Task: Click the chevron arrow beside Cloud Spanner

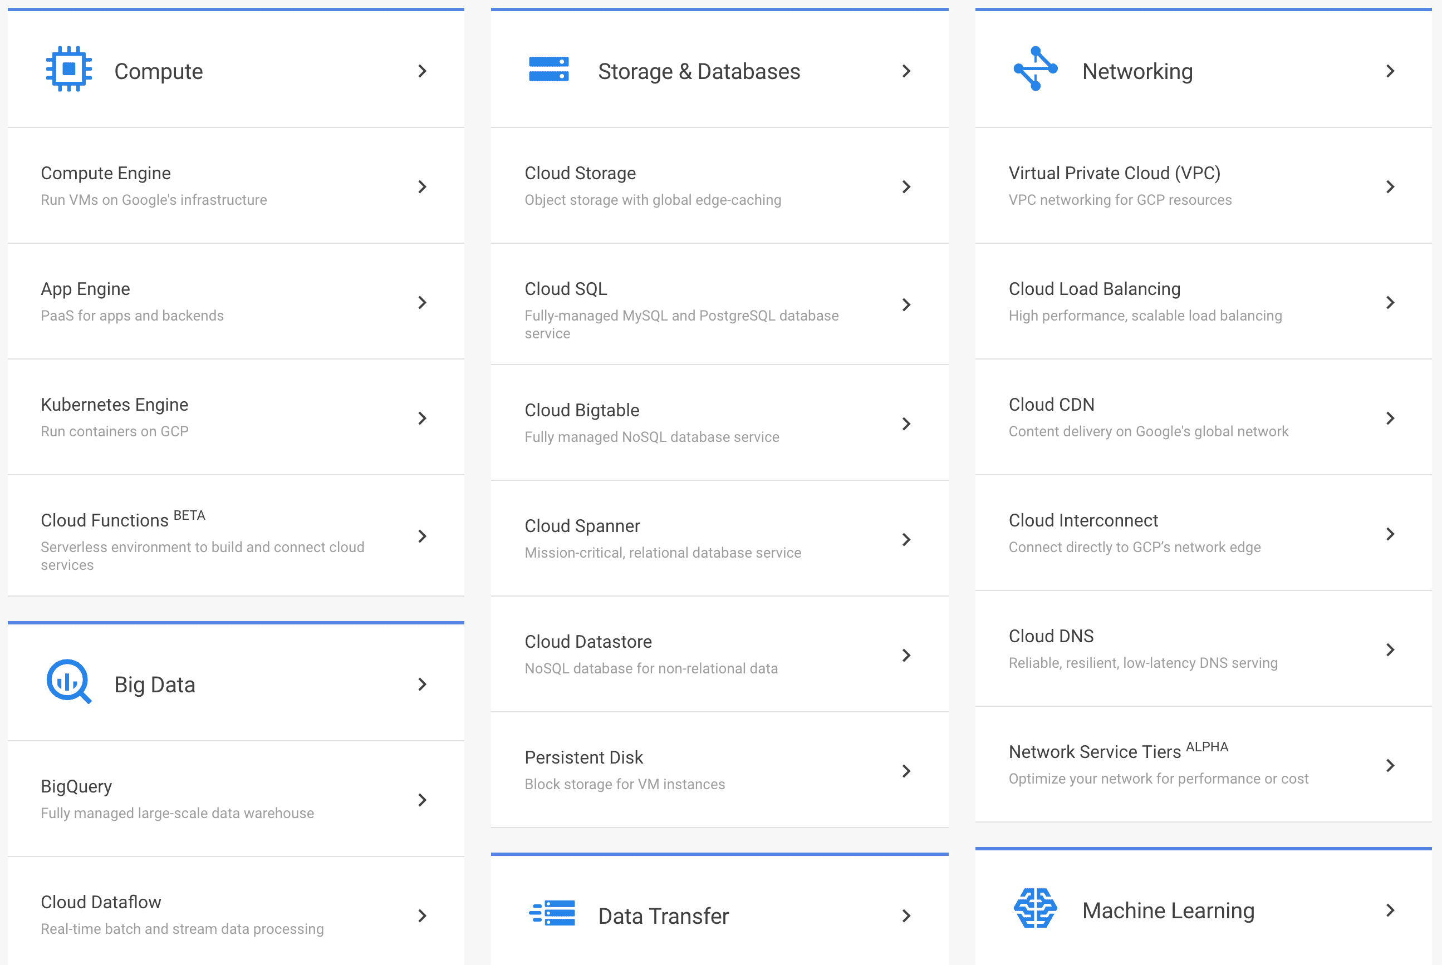Action: click(x=906, y=540)
